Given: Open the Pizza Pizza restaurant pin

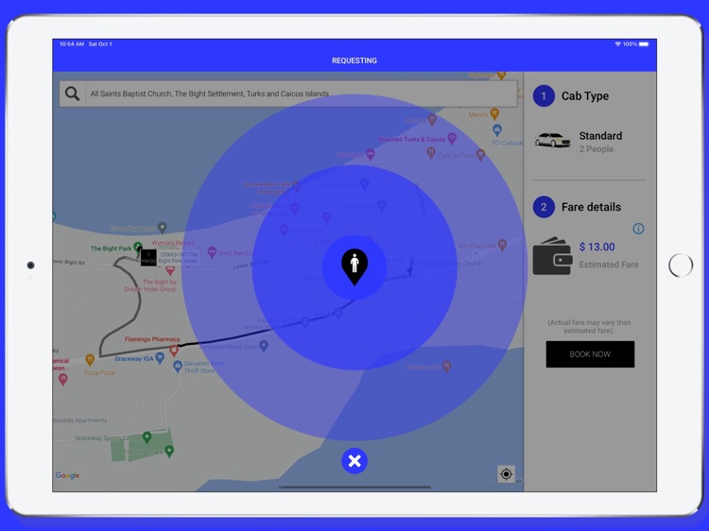Looking at the screenshot, I should [x=90, y=360].
